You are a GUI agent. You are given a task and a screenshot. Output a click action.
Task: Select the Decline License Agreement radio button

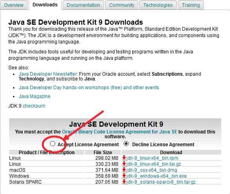tap(126, 144)
